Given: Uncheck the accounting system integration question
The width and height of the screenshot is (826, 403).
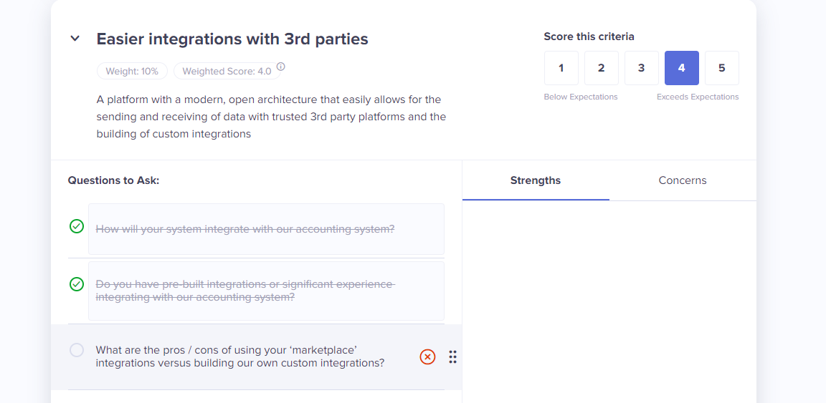Looking at the screenshot, I should coord(77,226).
